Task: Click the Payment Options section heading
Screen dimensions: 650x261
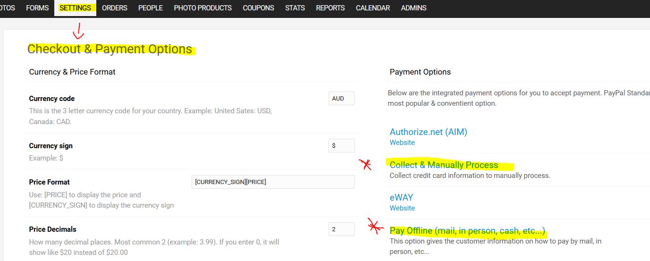Action: [x=420, y=72]
